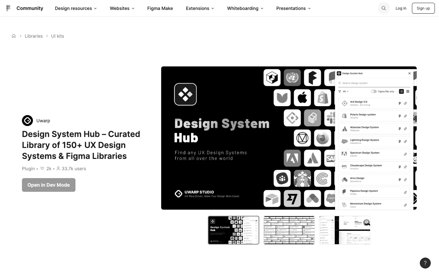Open UI kits breadcrumb link
The width and height of the screenshot is (439, 274).
[58, 36]
